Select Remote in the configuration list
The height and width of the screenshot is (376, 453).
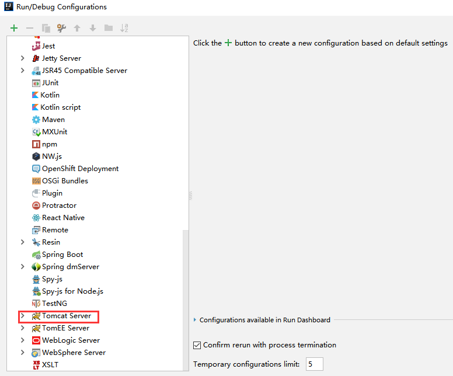55,230
